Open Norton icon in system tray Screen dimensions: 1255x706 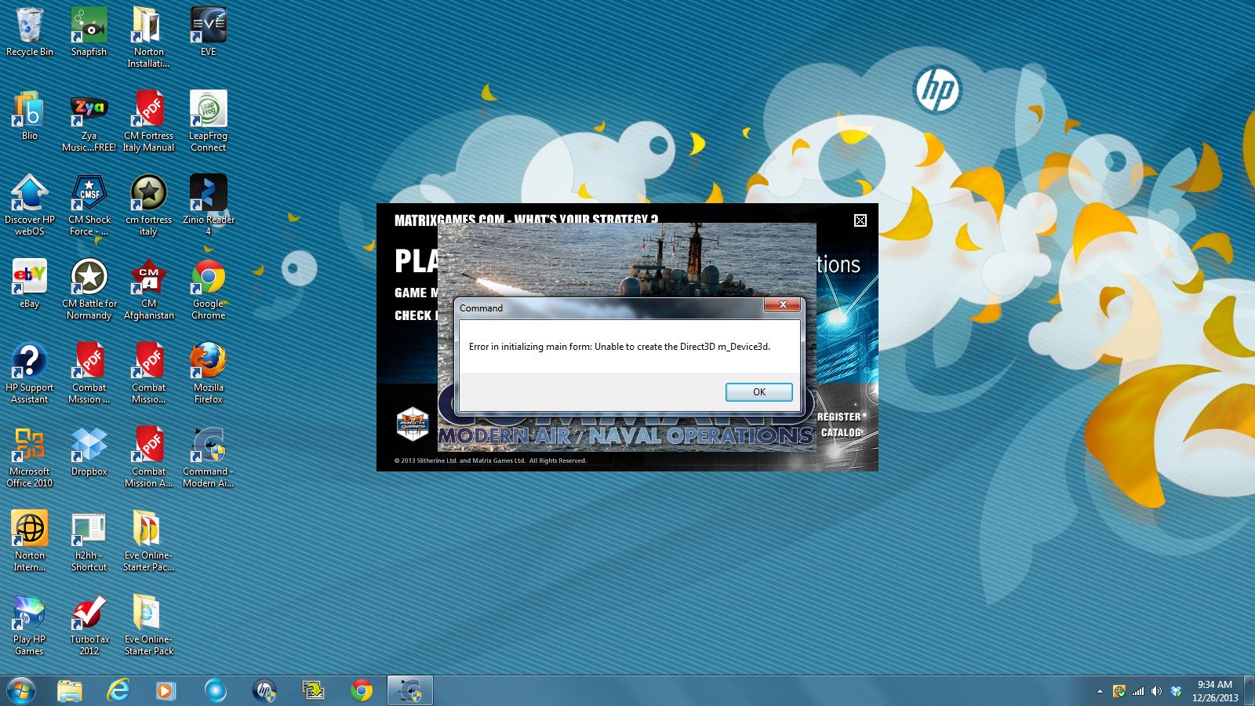(1119, 691)
